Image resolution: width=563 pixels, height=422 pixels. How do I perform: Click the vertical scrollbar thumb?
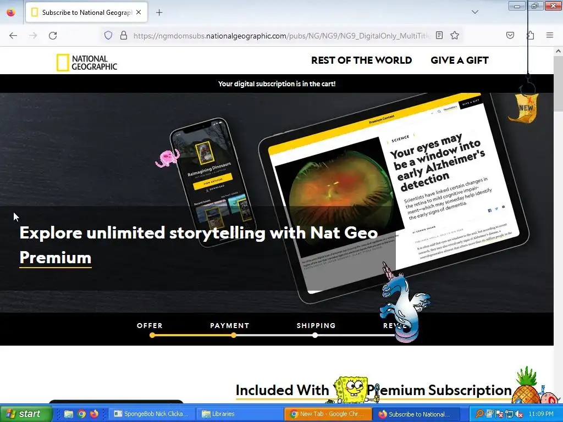point(559,84)
